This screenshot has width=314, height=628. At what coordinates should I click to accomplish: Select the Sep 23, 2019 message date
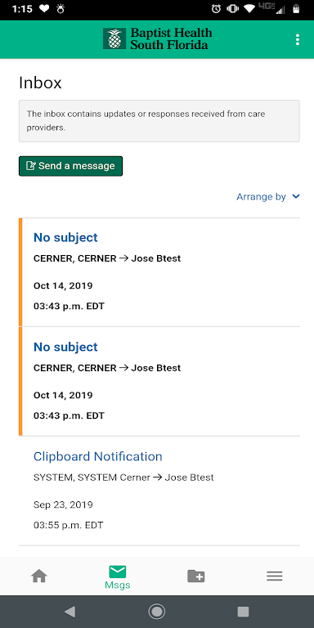[63, 505]
